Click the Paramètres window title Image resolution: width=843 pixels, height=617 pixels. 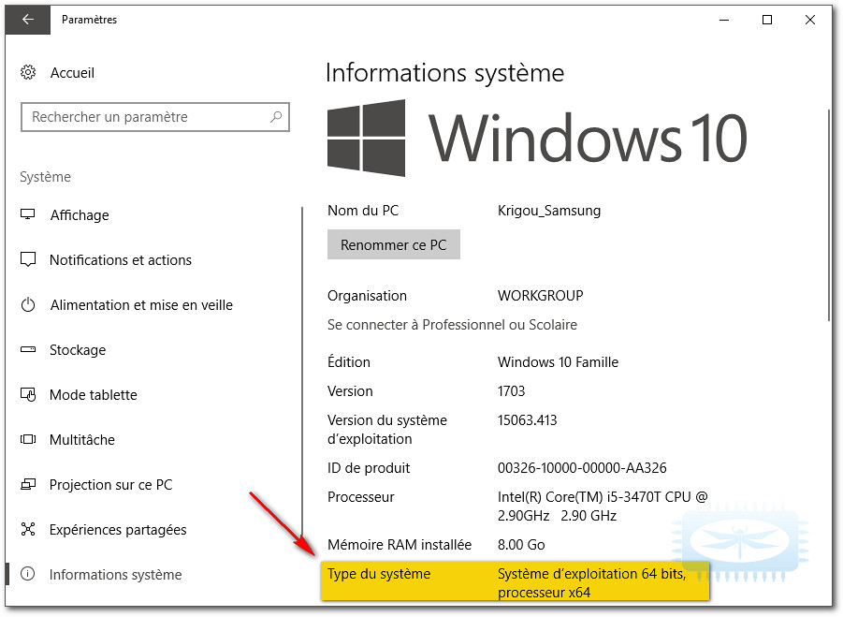(x=89, y=20)
